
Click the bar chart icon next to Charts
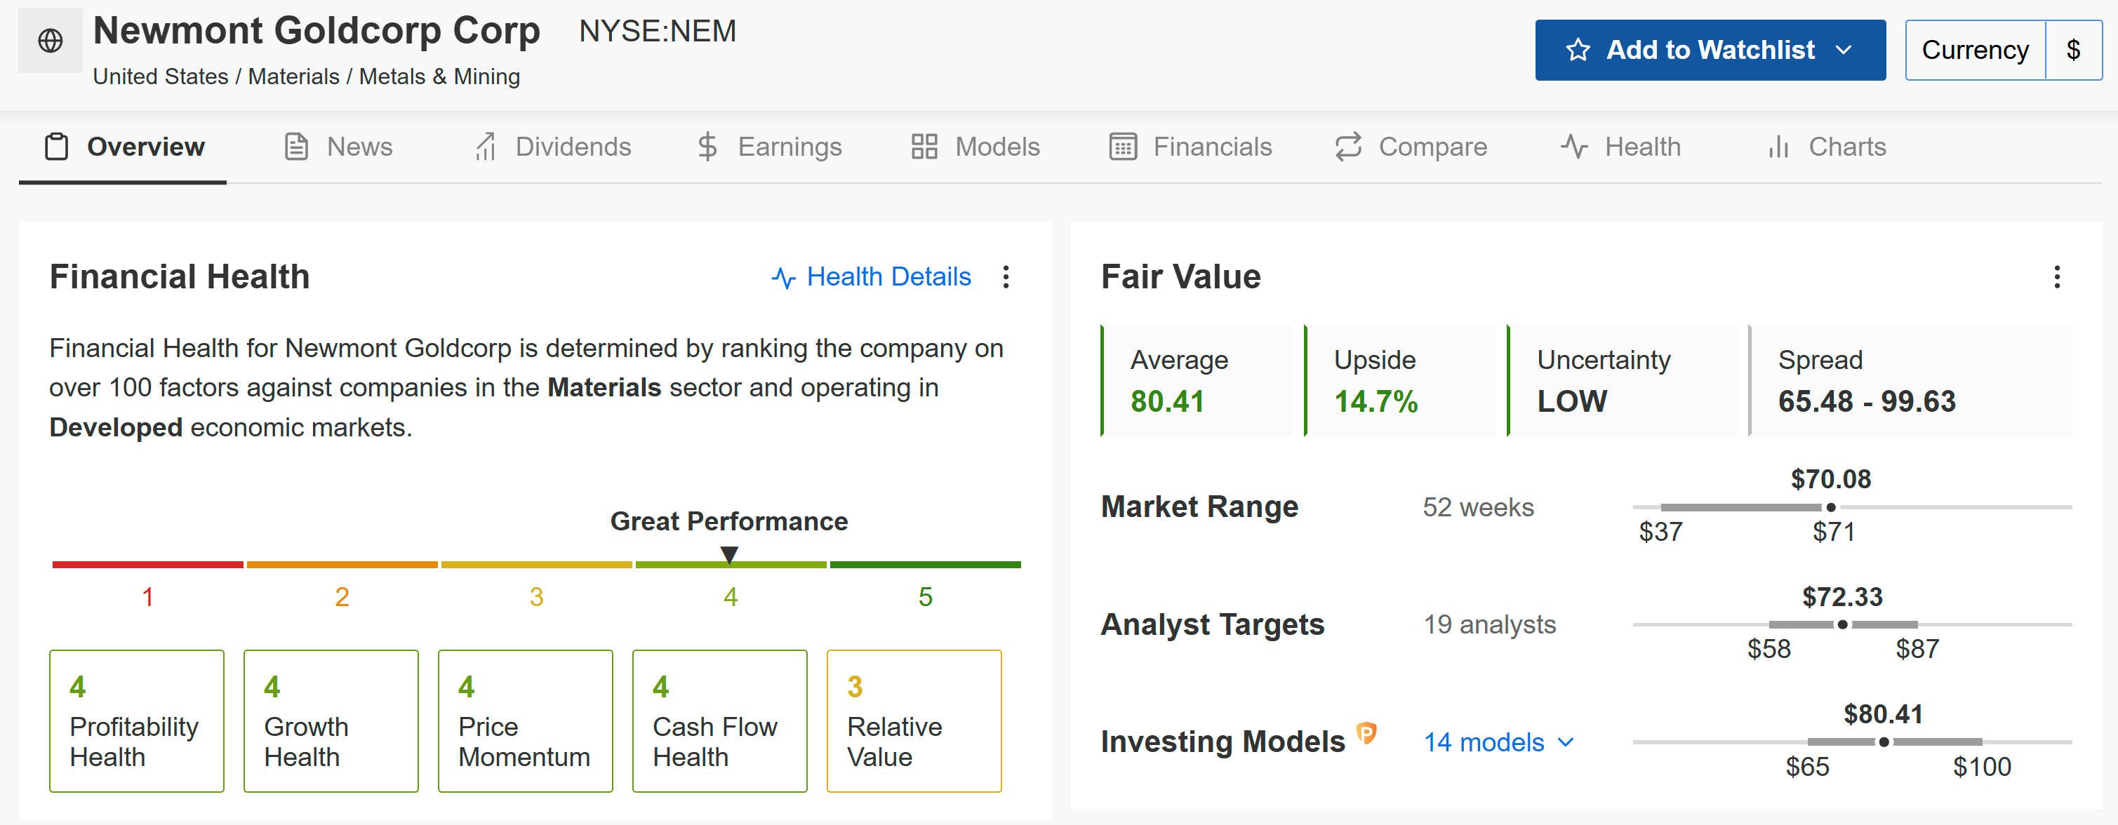coord(1778,147)
